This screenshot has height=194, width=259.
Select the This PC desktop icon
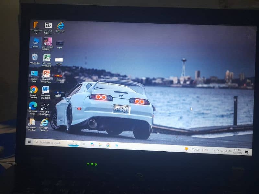[36, 41]
